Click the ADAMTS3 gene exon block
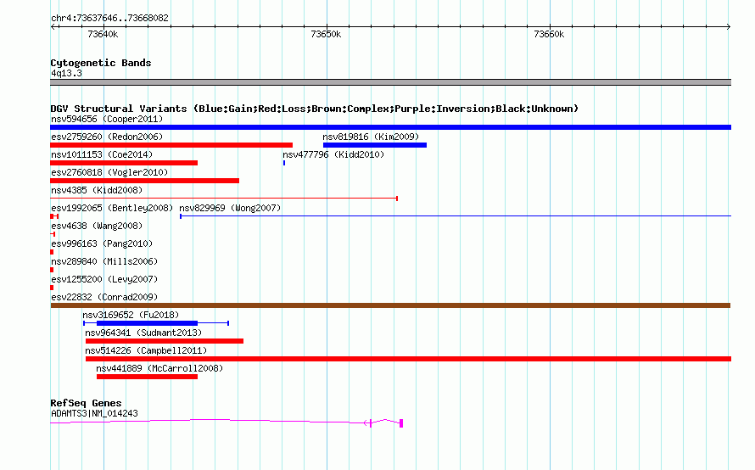The width and height of the screenshot is (755, 470). [x=401, y=423]
